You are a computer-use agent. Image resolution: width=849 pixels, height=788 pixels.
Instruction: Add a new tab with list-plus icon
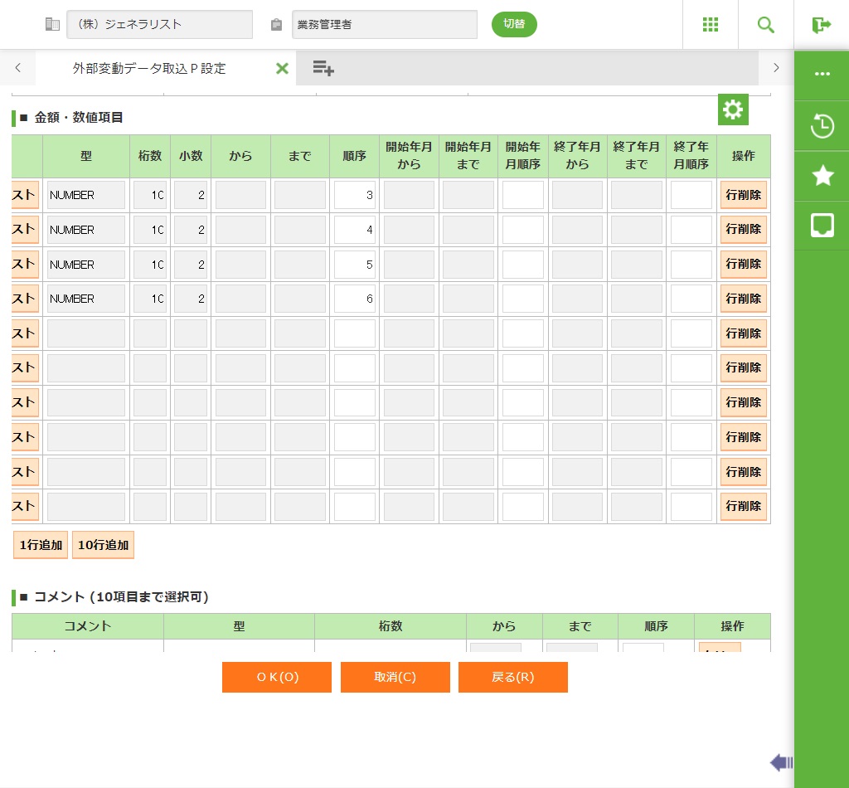click(x=323, y=68)
